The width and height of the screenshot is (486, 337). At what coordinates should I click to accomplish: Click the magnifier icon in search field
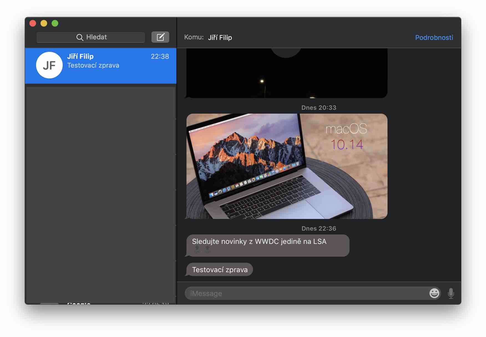(80, 37)
